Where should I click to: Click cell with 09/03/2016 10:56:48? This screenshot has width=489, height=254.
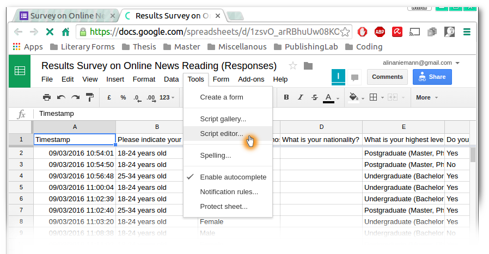75,176
